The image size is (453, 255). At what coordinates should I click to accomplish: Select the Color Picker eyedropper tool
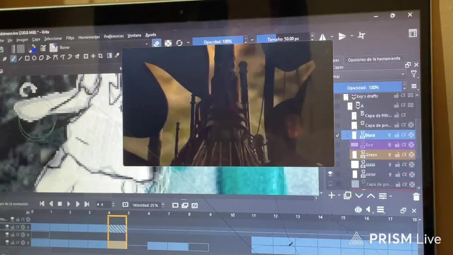coord(117,55)
